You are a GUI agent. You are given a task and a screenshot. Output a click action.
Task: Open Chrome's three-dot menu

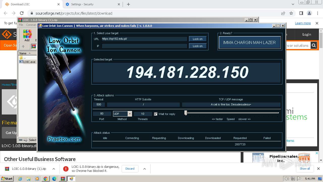317,13
